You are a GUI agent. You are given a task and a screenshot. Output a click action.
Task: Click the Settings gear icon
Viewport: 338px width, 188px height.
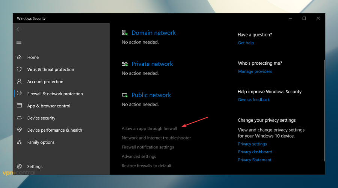click(19, 167)
